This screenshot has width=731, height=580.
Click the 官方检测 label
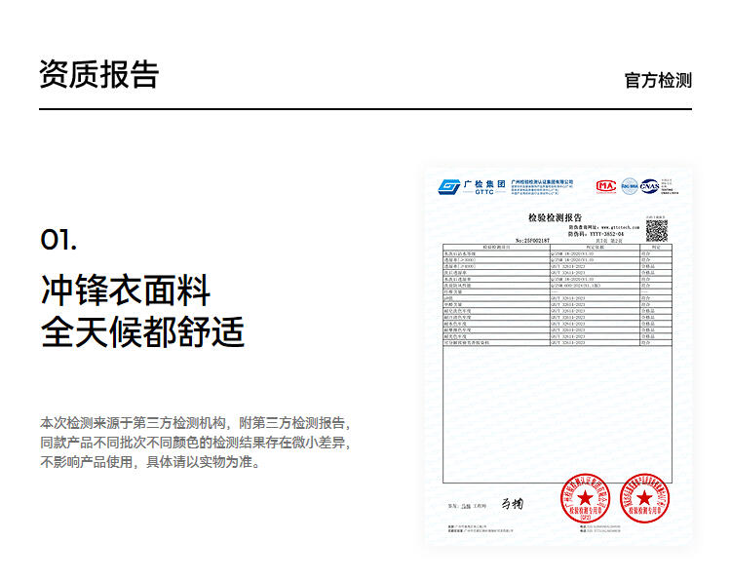658,80
